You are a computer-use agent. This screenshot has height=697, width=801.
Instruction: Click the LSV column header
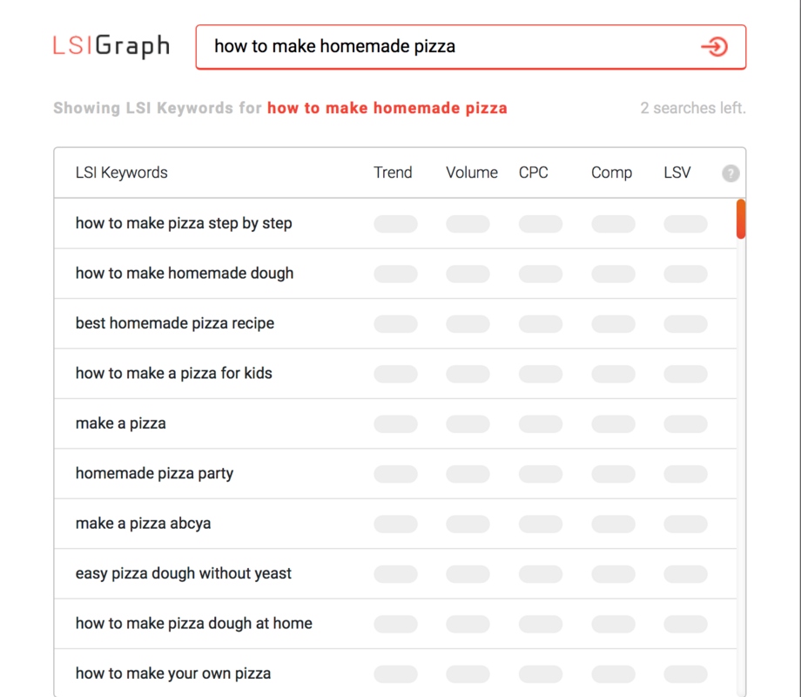click(676, 173)
